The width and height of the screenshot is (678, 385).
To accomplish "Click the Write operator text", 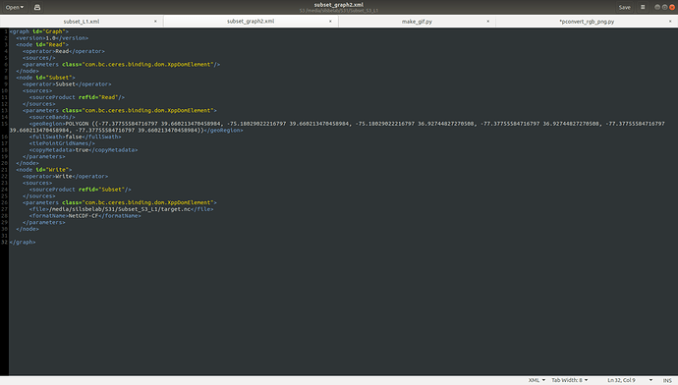I will tap(64, 177).
